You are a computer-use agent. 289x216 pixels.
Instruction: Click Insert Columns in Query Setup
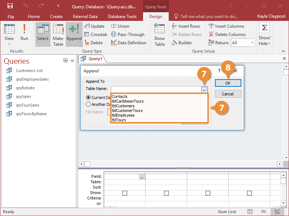[x=226, y=26]
